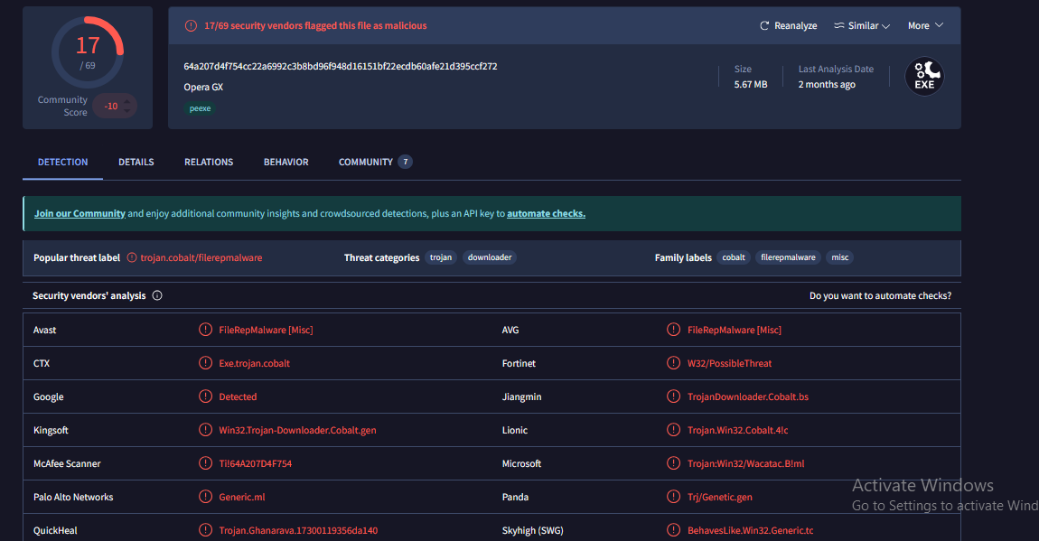
Task: Open the Behavior tab
Action: click(x=285, y=163)
